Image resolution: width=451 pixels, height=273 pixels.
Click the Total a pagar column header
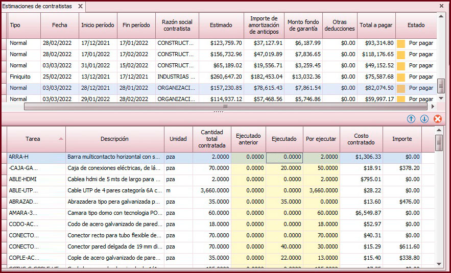point(376,26)
